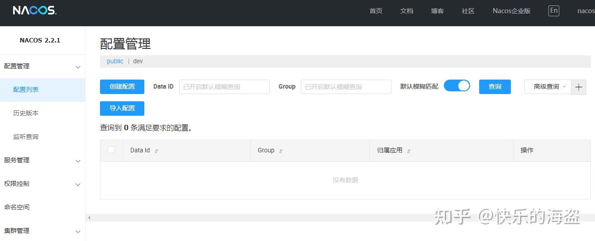Open 文档 in top navigation
Image resolution: width=595 pixels, height=241 pixels.
coord(407,11)
